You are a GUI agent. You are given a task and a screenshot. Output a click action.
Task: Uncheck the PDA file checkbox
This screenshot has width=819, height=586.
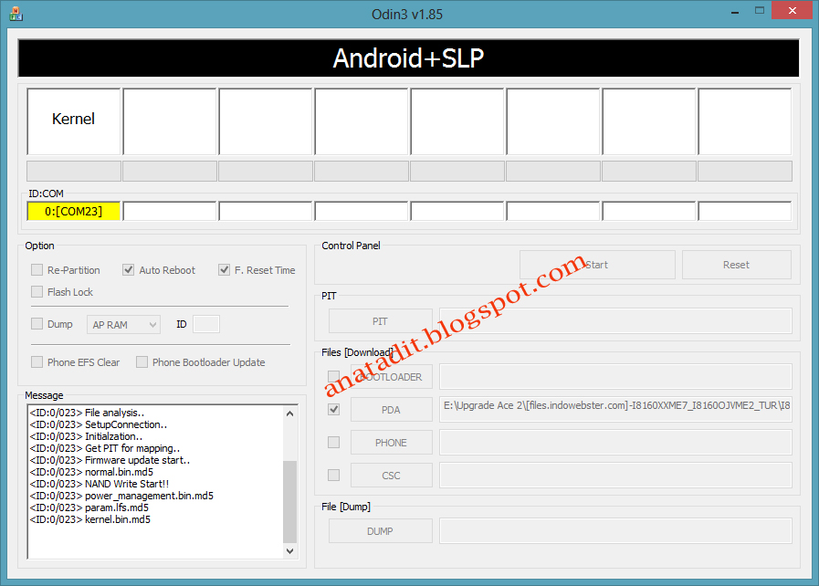point(334,410)
